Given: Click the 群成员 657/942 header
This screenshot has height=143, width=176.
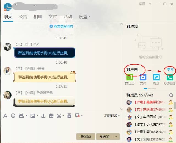Looking at the screenshot, I should click(x=140, y=95).
